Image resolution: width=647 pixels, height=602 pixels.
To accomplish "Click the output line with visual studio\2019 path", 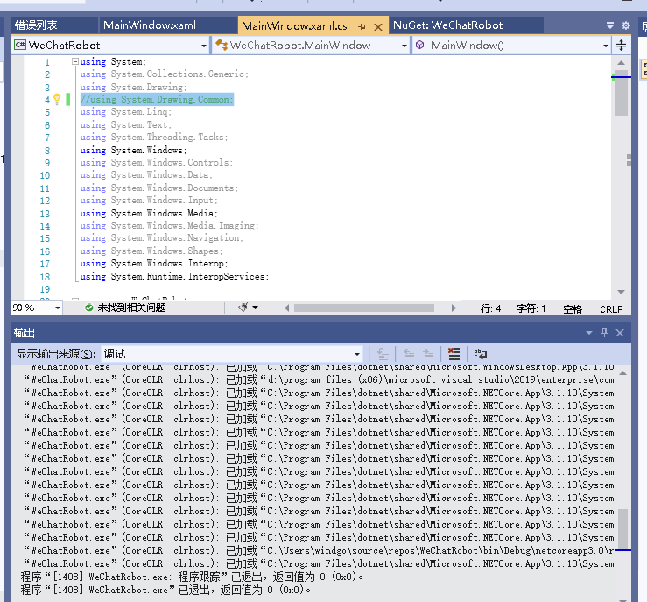I will coord(319,379).
